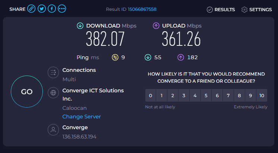
Task: Open Result ID 15066867558 link
Action: point(142,9)
